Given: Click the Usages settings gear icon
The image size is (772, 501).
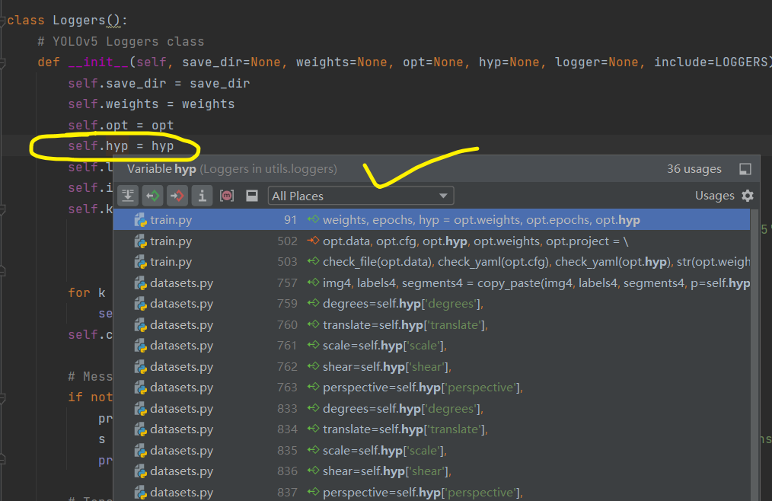Looking at the screenshot, I should [748, 195].
